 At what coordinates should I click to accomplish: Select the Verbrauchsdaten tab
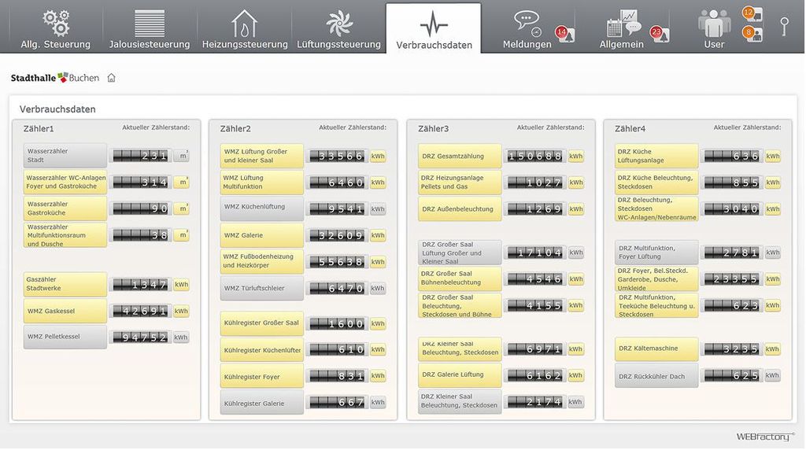tap(434, 28)
